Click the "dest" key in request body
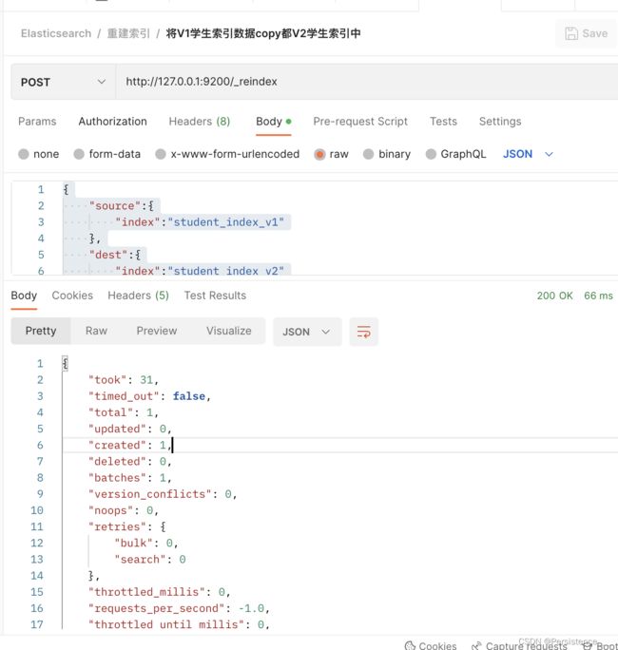This screenshot has height=650, width=618. pyautogui.click(x=108, y=255)
